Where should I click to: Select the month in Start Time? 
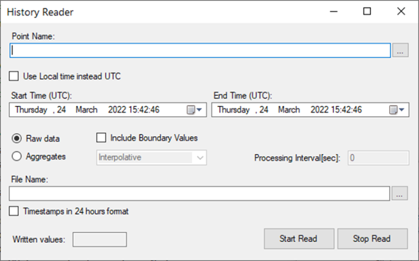(x=86, y=110)
